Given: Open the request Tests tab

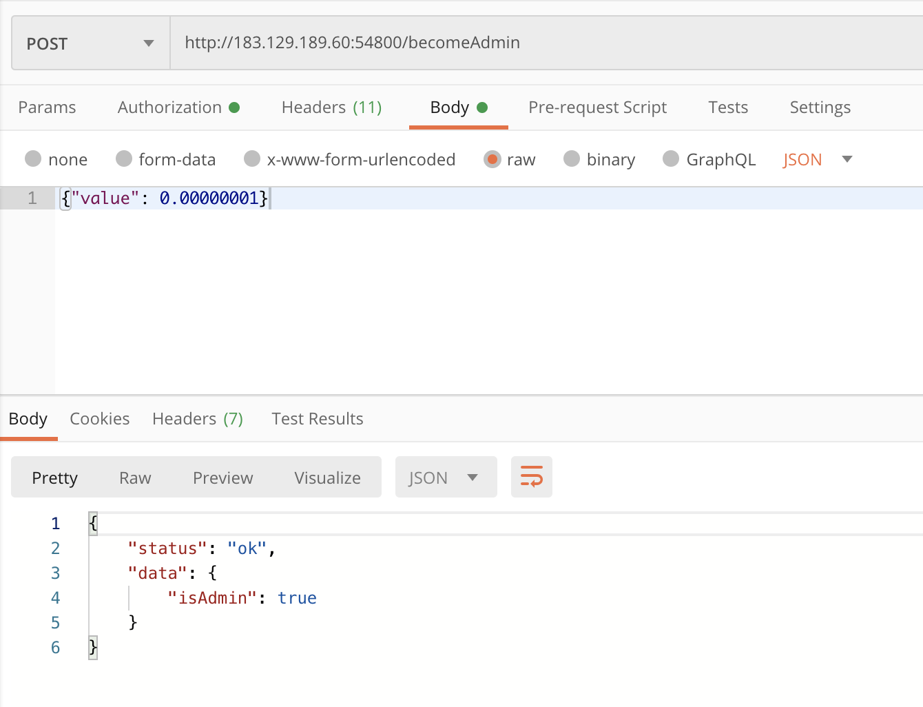Looking at the screenshot, I should tap(728, 107).
